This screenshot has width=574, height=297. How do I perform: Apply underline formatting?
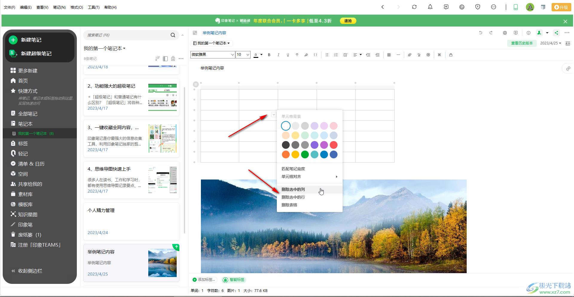coord(288,55)
